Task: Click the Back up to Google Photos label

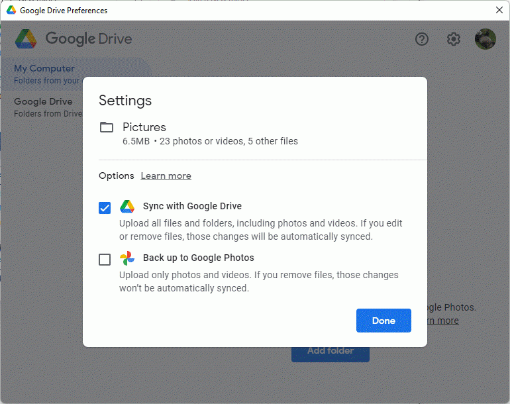Action: coord(198,258)
